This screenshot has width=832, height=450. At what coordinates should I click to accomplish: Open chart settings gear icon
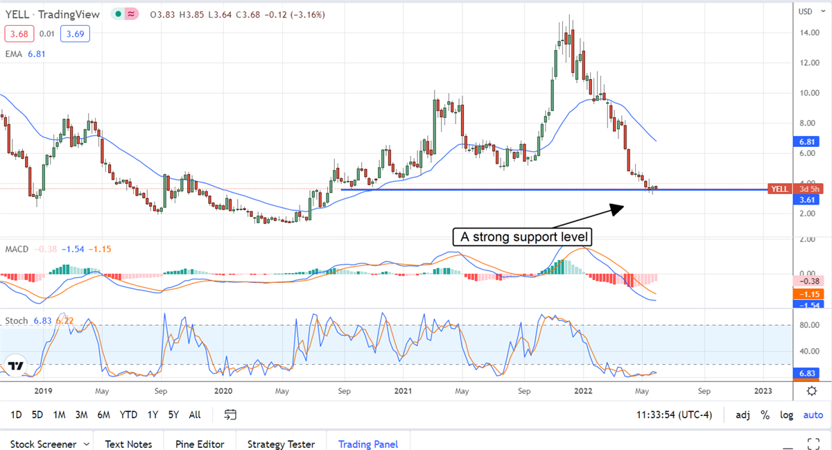812,391
